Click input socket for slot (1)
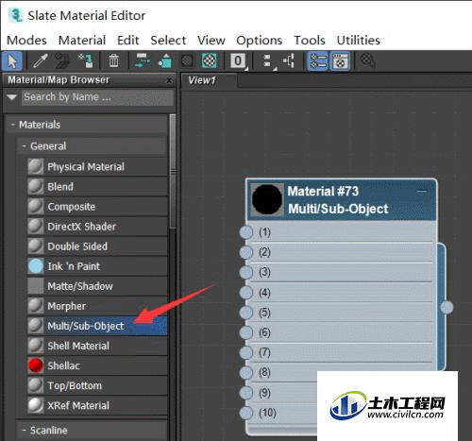Image resolution: width=472 pixels, height=441 pixels. 246,232
